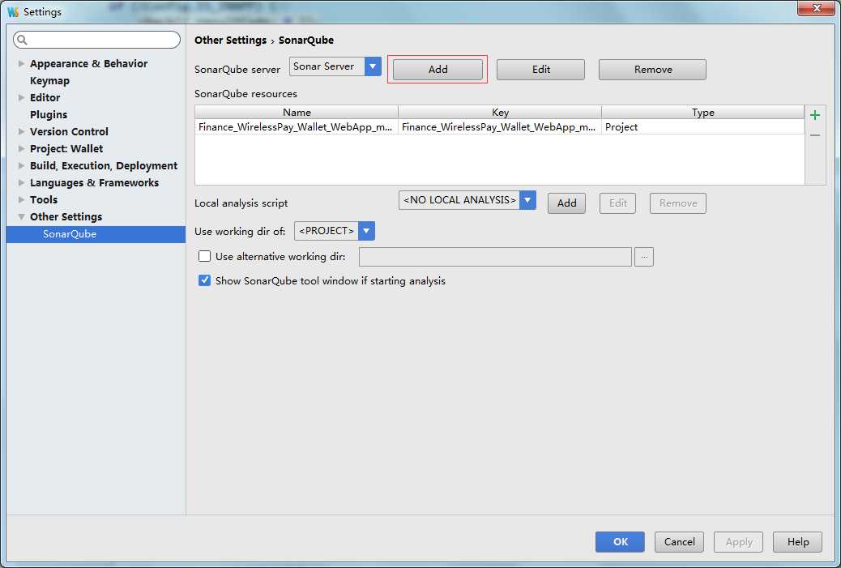841x568 pixels.
Task: Click the disabled Remove local analysis script button
Action: coord(678,203)
